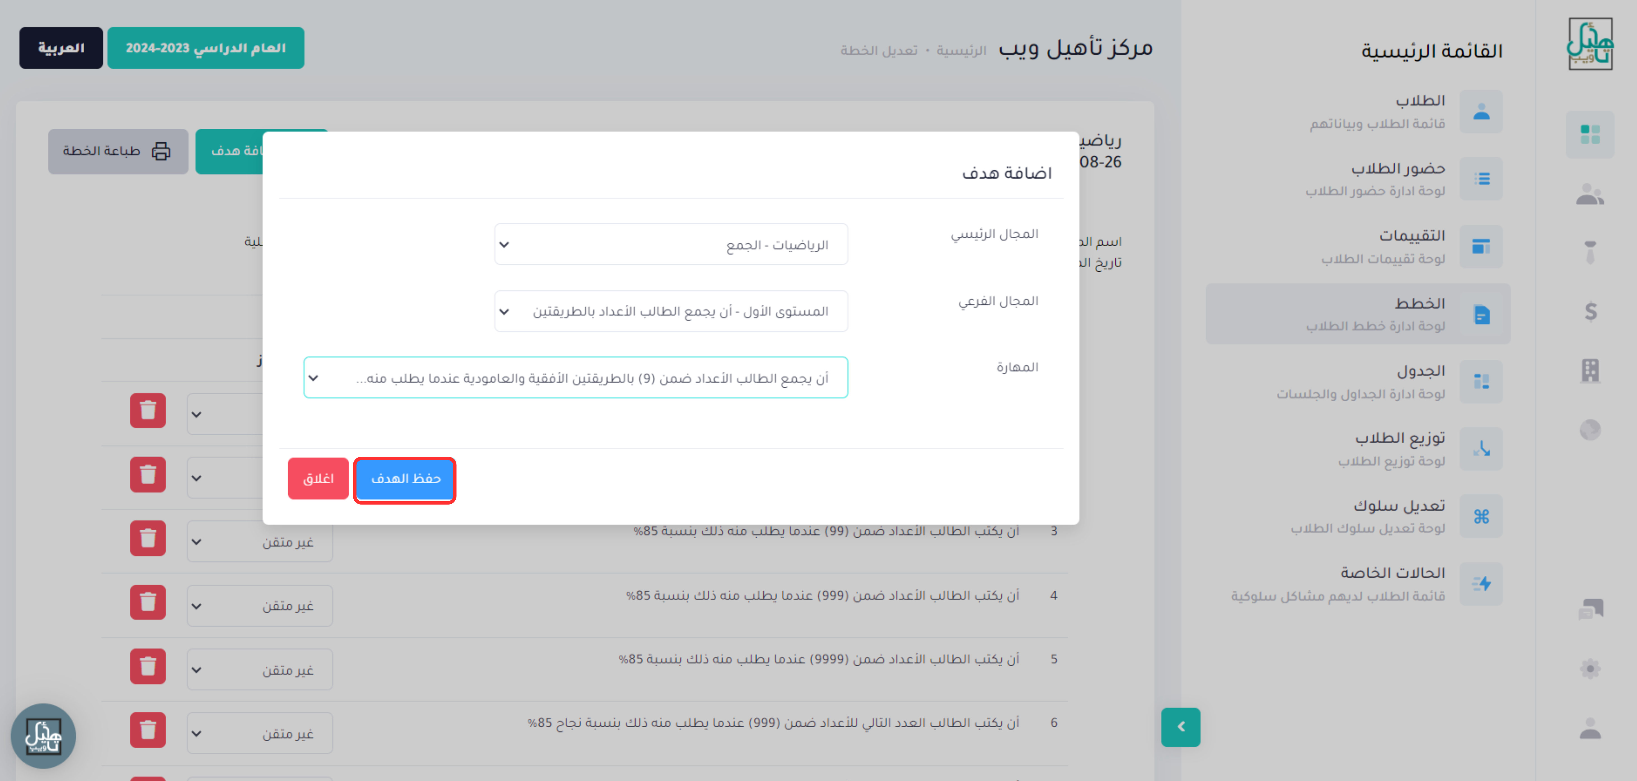Click chat messages icon in rail
The width and height of the screenshot is (1637, 781).
point(1591,609)
